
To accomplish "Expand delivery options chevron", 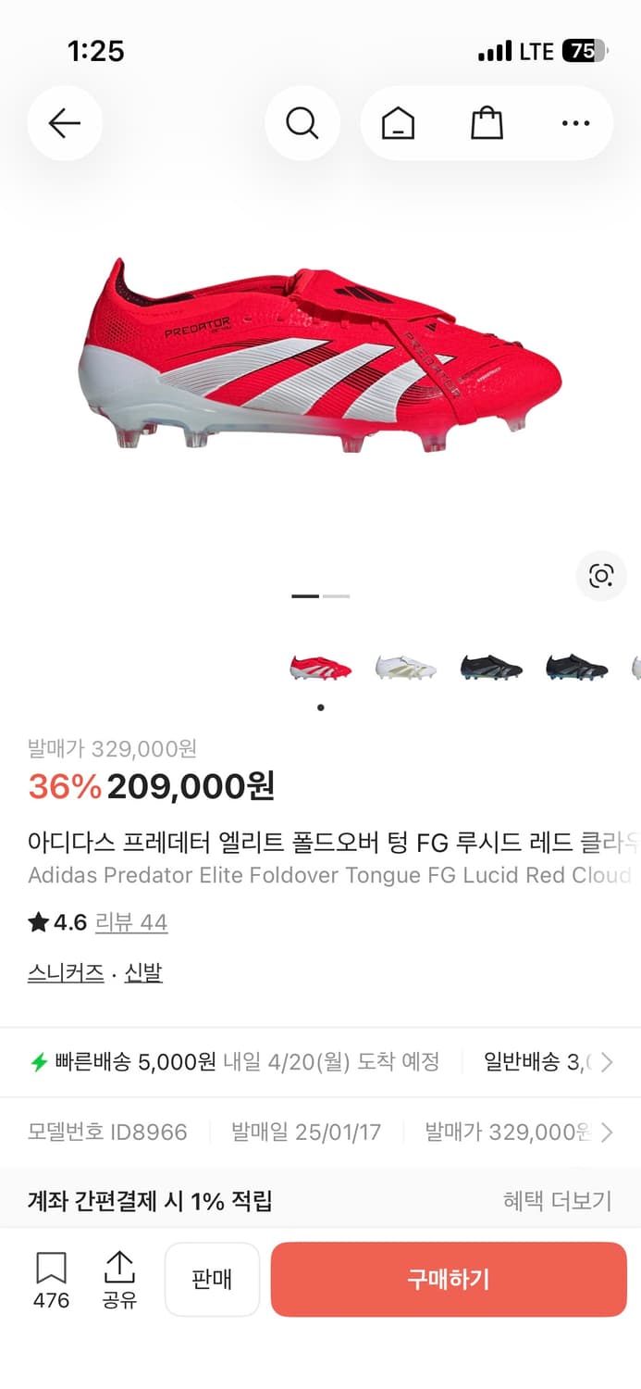I will click(607, 1062).
